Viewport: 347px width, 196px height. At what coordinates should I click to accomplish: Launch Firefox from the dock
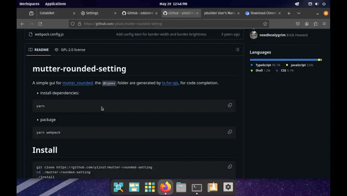[165, 187]
